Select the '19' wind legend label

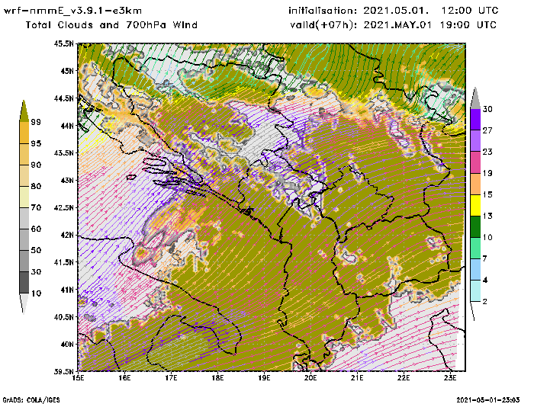[487, 173]
